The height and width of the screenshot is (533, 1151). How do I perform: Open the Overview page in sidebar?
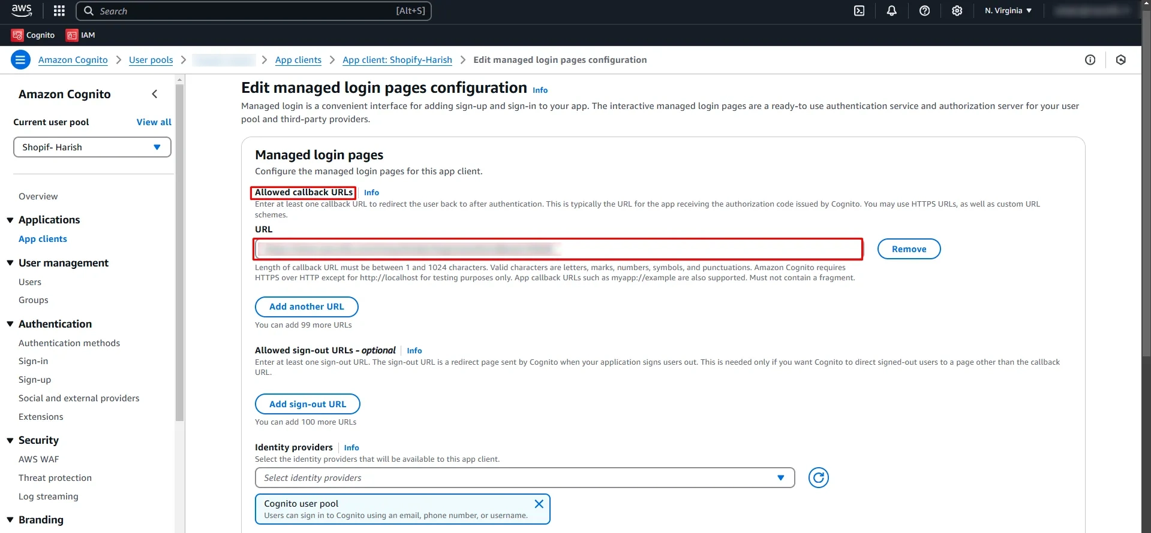pos(38,196)
